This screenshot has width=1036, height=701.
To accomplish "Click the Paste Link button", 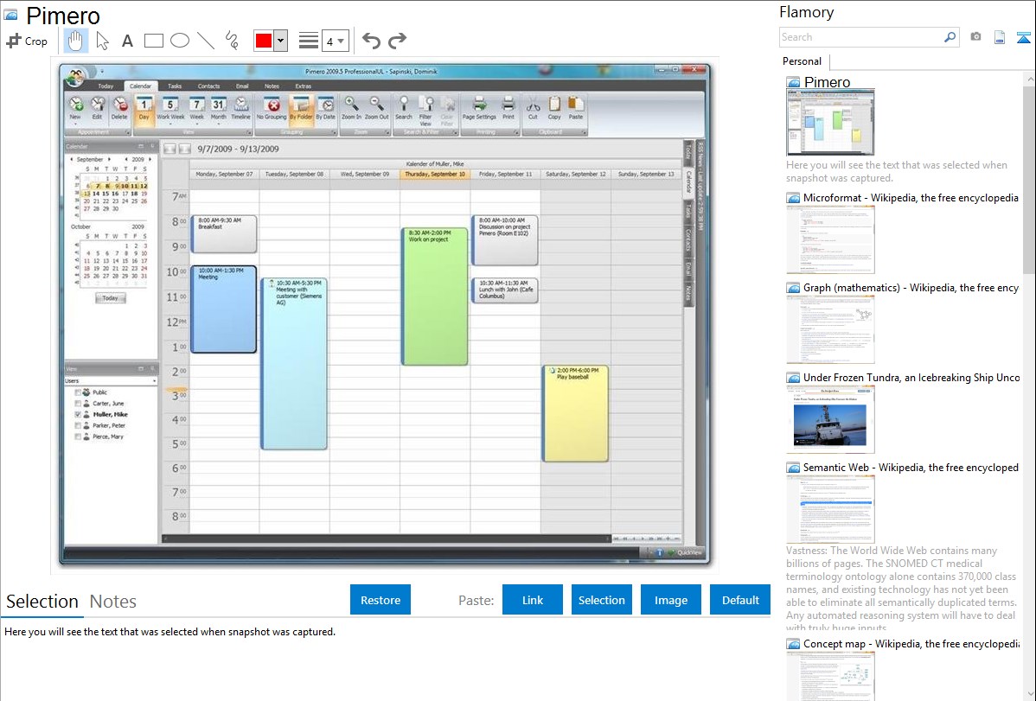I will (x=533, y=600).
